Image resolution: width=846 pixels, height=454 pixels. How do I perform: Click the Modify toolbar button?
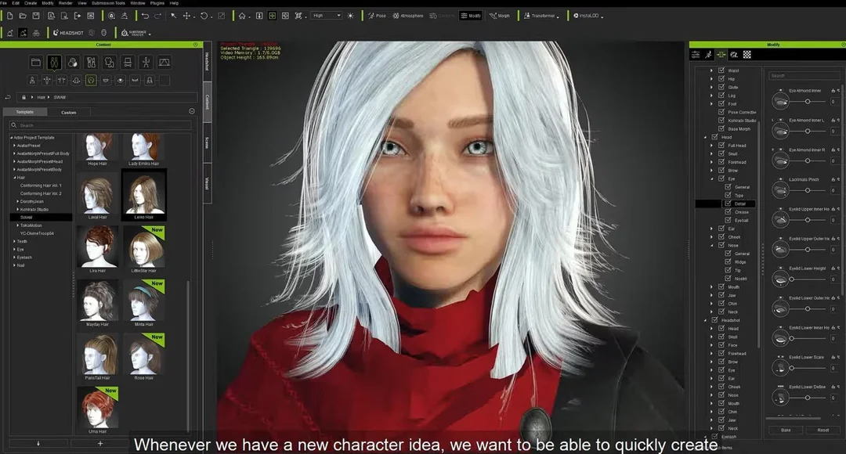(x=471, y=16)
